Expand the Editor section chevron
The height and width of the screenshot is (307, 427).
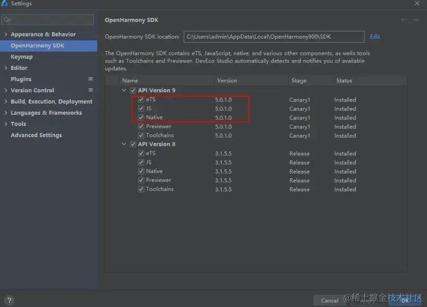[6, 68]
